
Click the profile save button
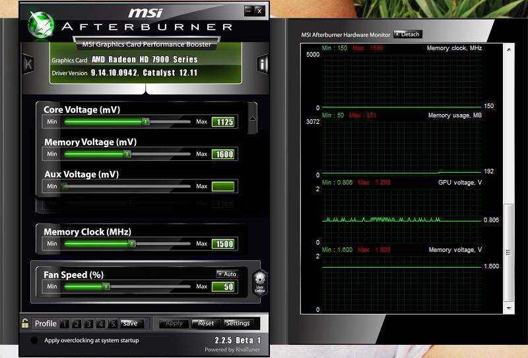tap(131, 323)
